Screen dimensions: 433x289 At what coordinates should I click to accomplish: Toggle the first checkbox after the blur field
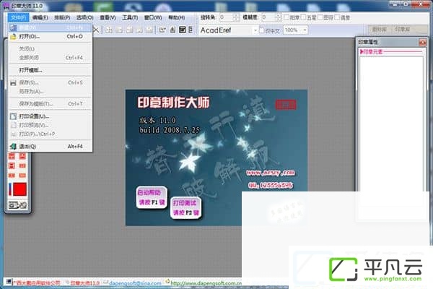pyautogui.click(x=287, y=17)
